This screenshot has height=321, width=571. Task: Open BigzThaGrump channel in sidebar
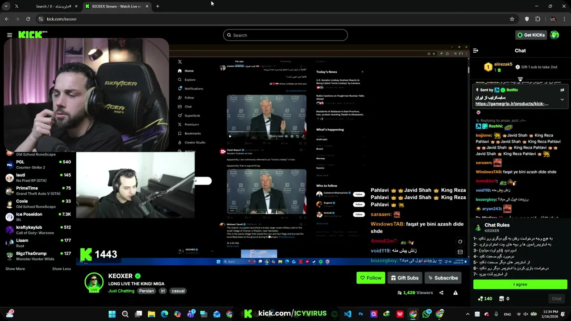click(x=38, y=256)
